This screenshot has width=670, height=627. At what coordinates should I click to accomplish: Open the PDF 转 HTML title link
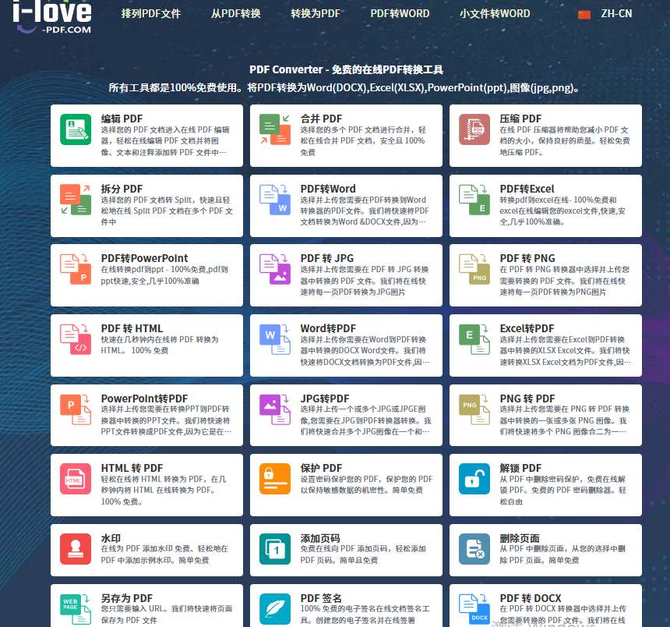pos(132,328)
